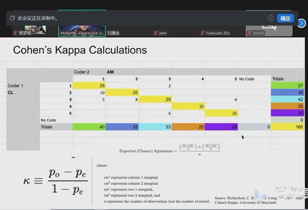Click muted mic icon beside jane

(155, 33)
